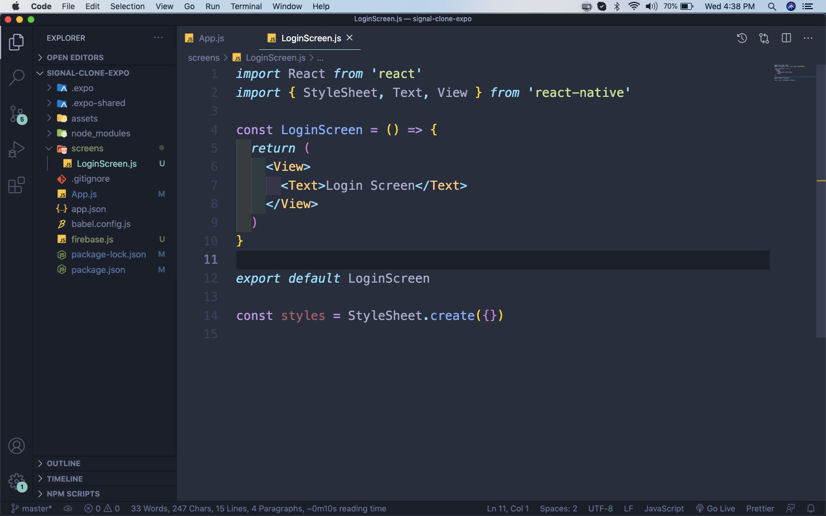The width and height of the screenshot is (826, 516).
Task: Click the editor vertical scrollbar
Action: [x=821, y=201]
